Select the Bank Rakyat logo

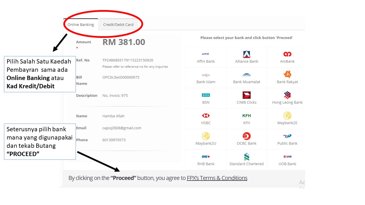pos(287,75)
